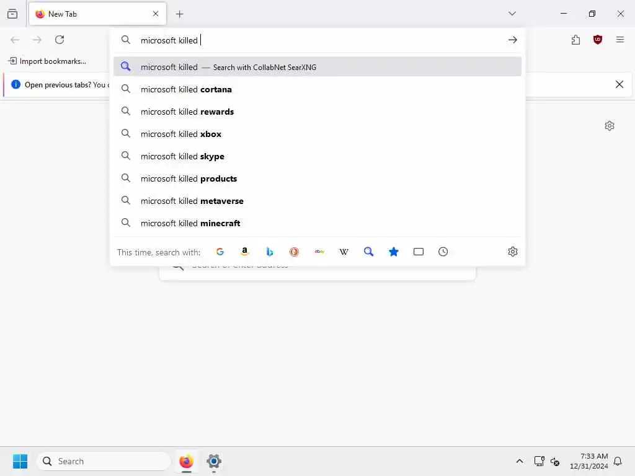
Task: Dismiss the Open previous tabs notification
Action: 619,84
